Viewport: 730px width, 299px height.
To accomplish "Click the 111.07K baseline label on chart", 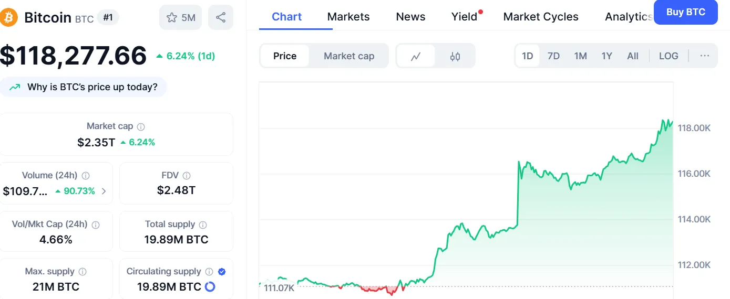I will pos(279,287).
